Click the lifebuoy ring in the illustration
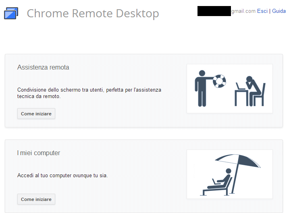Viewport: 291px width, 213px height. click(x=219, y=81)
